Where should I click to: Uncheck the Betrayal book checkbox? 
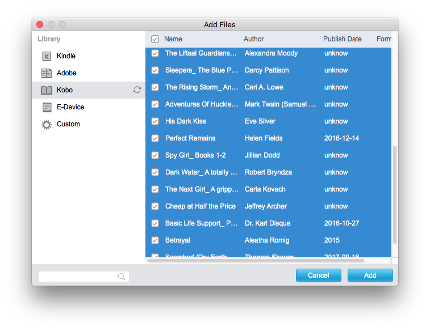(x=155, y=240)
